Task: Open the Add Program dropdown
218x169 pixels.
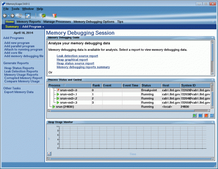Action: click(33, 27)
